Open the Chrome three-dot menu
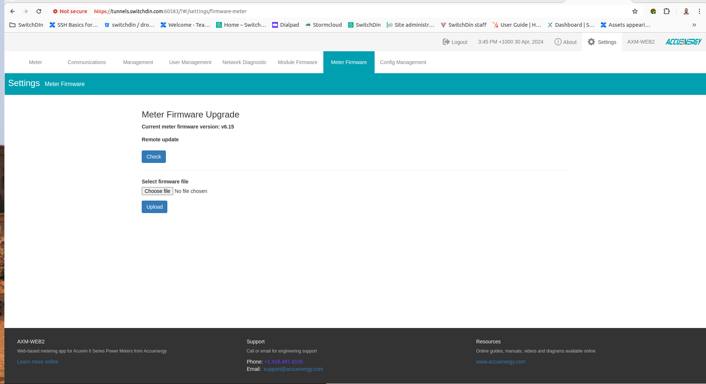This screenshot has height=384, width=706. pyautogui.click(x=699, y=11)
